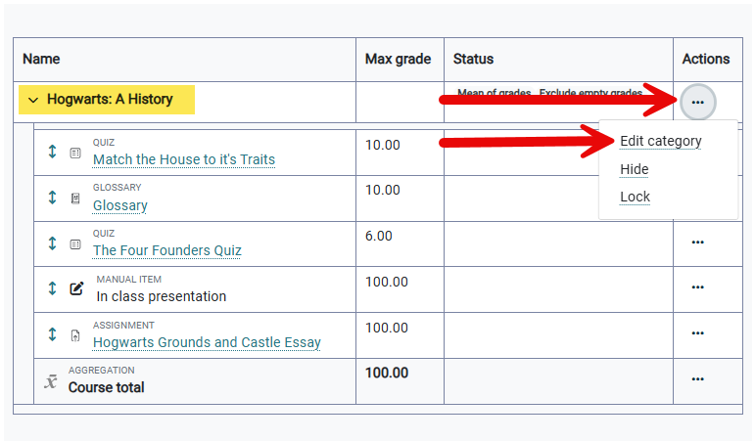
Task: Open The Four Founders Quiz link
Action: [167, 250]
